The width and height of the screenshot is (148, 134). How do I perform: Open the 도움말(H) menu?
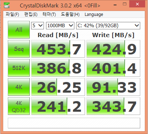click(70, 14)
